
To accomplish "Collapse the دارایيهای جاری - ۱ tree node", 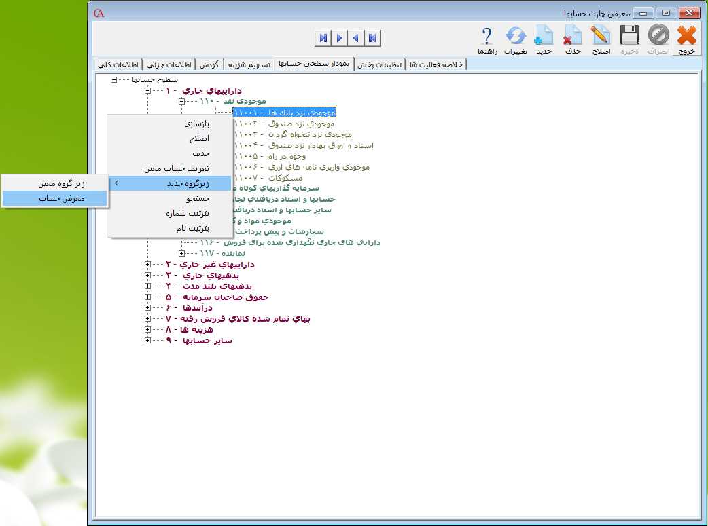I will 147,90.
